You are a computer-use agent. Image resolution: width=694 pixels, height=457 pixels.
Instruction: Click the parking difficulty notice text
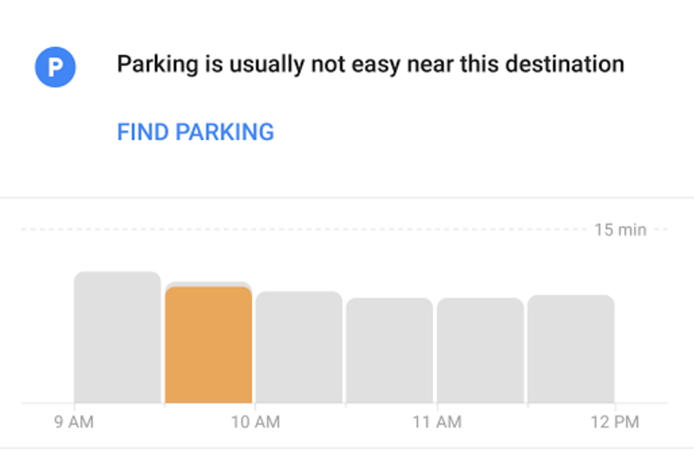click(x=370, y=64)
